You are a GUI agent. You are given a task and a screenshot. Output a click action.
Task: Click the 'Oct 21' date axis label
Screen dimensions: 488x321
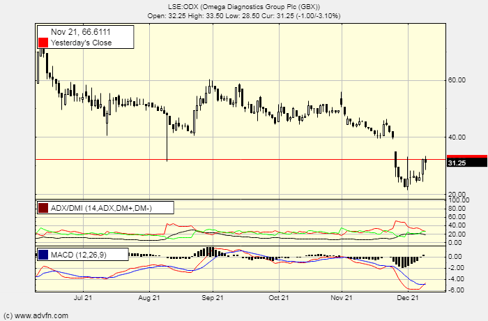point(279,298)
